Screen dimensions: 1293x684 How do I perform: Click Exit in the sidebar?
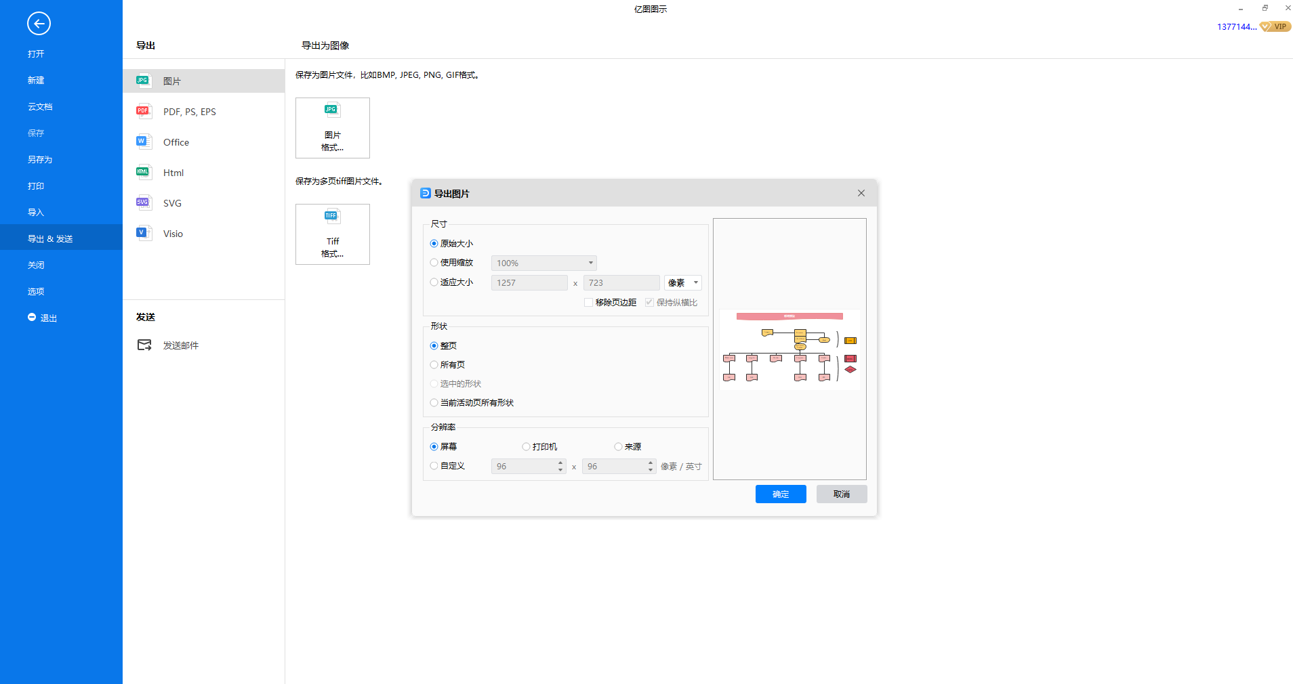click(49, 318)
